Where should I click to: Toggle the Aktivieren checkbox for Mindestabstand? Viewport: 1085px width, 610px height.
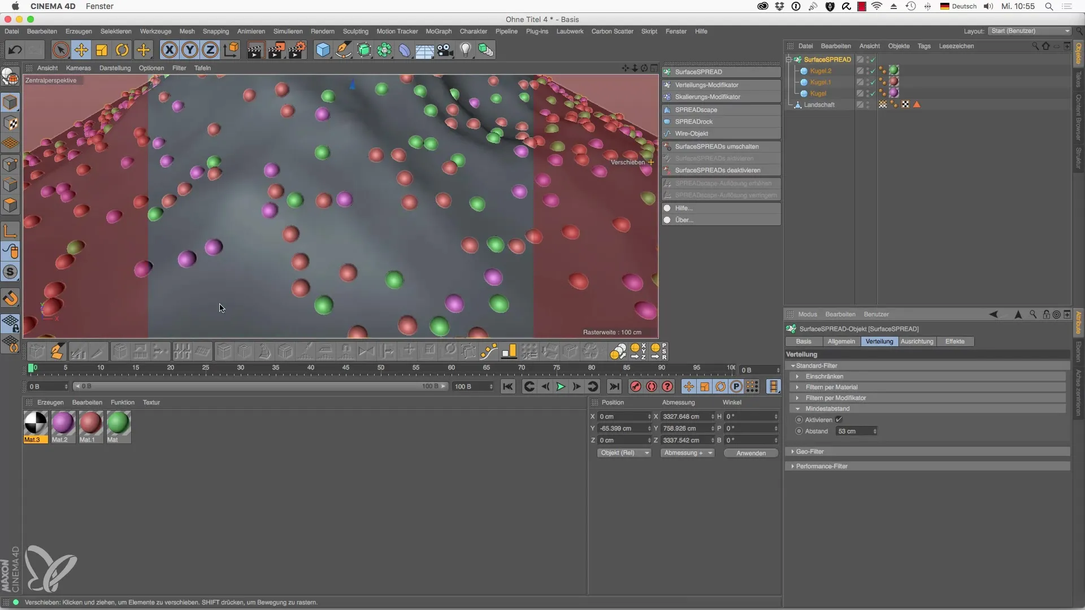[x=839, y=420]
